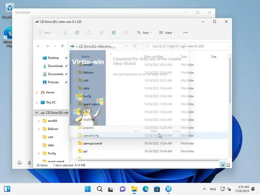Click the Date modified column header
This screenshot has height=195, width=260.
(154, 57)
